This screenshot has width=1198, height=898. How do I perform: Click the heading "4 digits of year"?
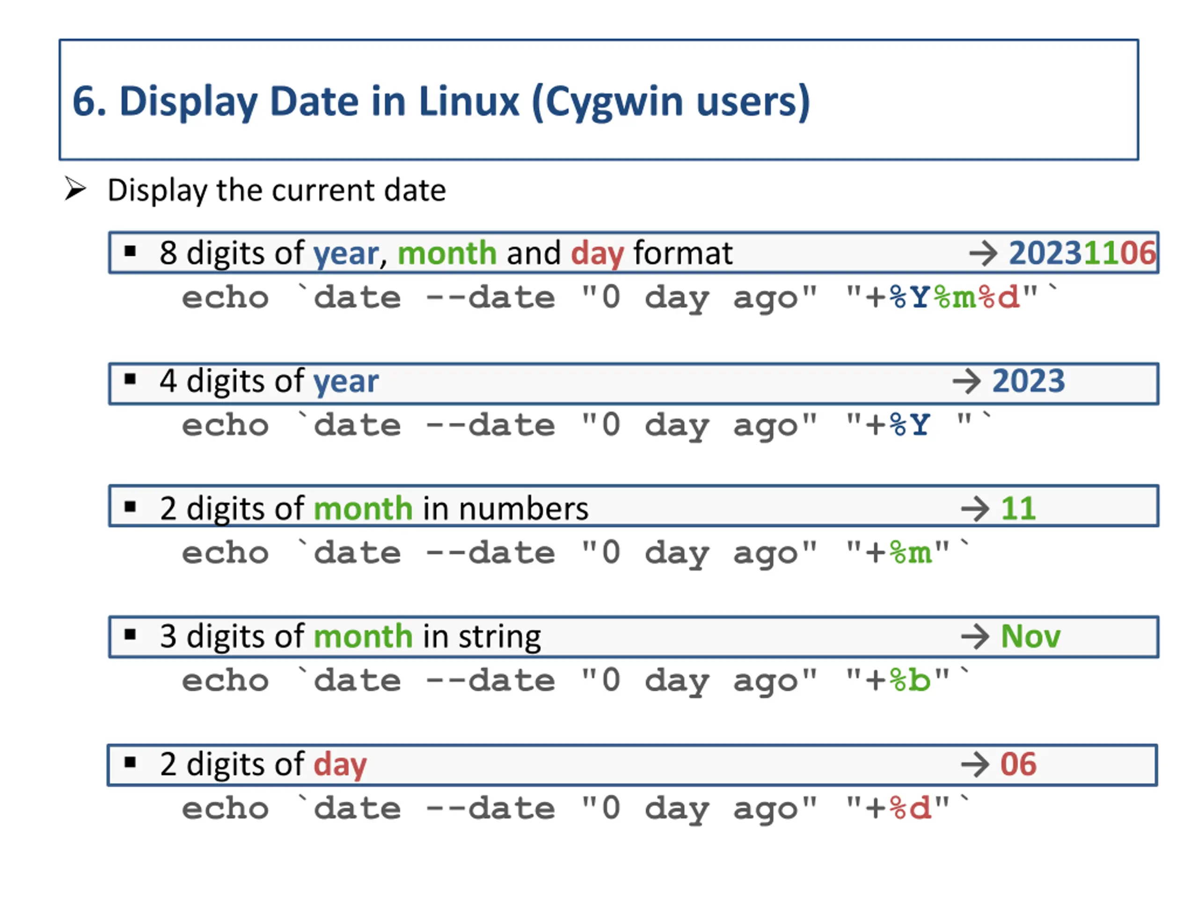[269, 381]
